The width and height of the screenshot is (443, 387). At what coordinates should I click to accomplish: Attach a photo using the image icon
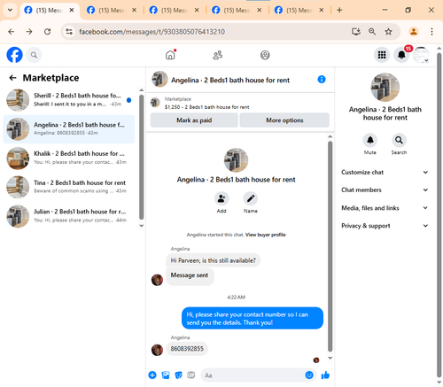(166, 375)
